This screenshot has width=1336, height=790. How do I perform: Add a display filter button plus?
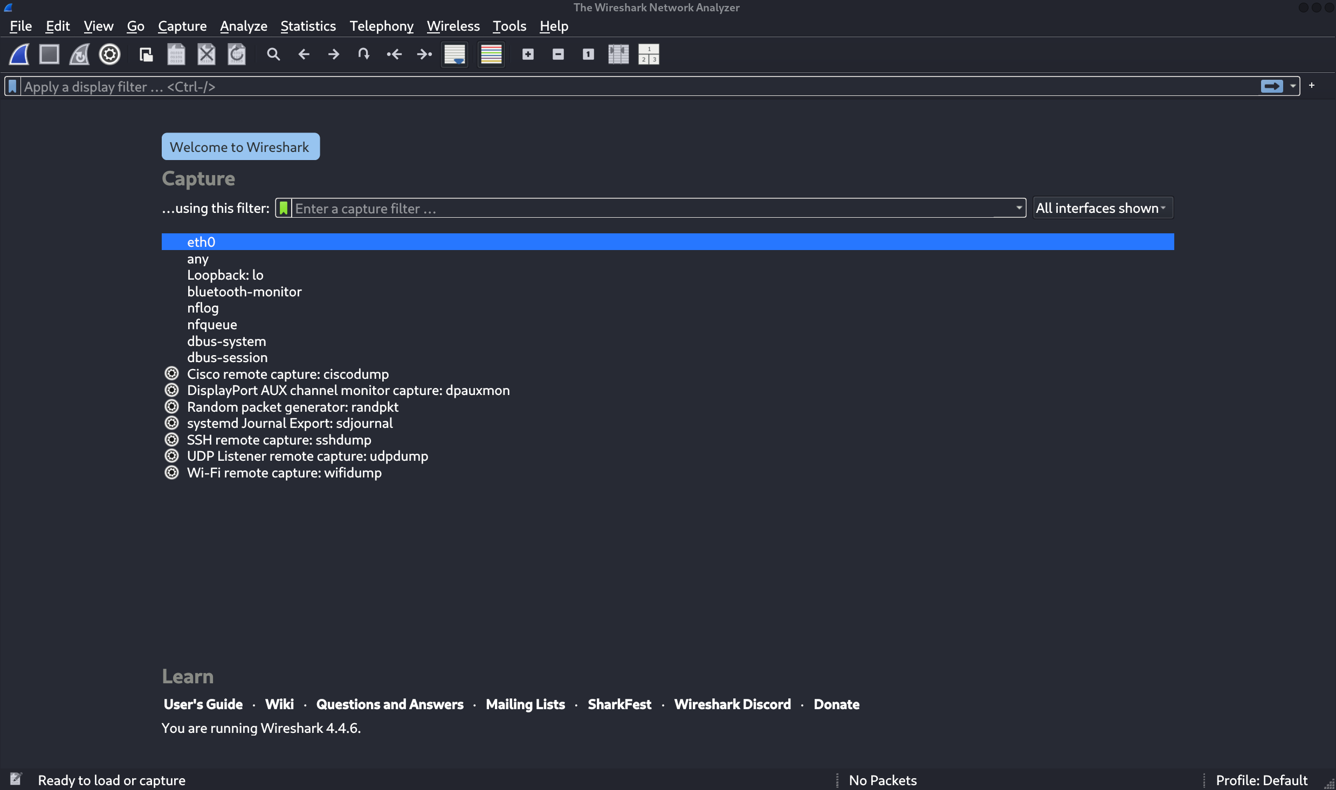tap(1312, 85)
